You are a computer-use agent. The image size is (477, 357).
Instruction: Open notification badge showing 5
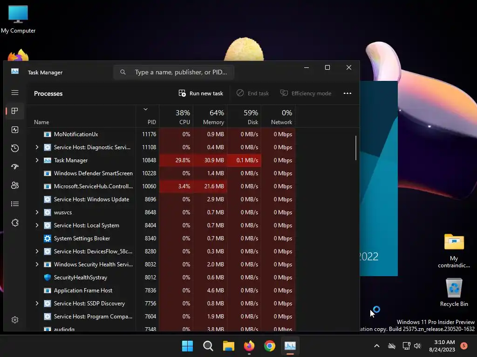click(464, 345)
